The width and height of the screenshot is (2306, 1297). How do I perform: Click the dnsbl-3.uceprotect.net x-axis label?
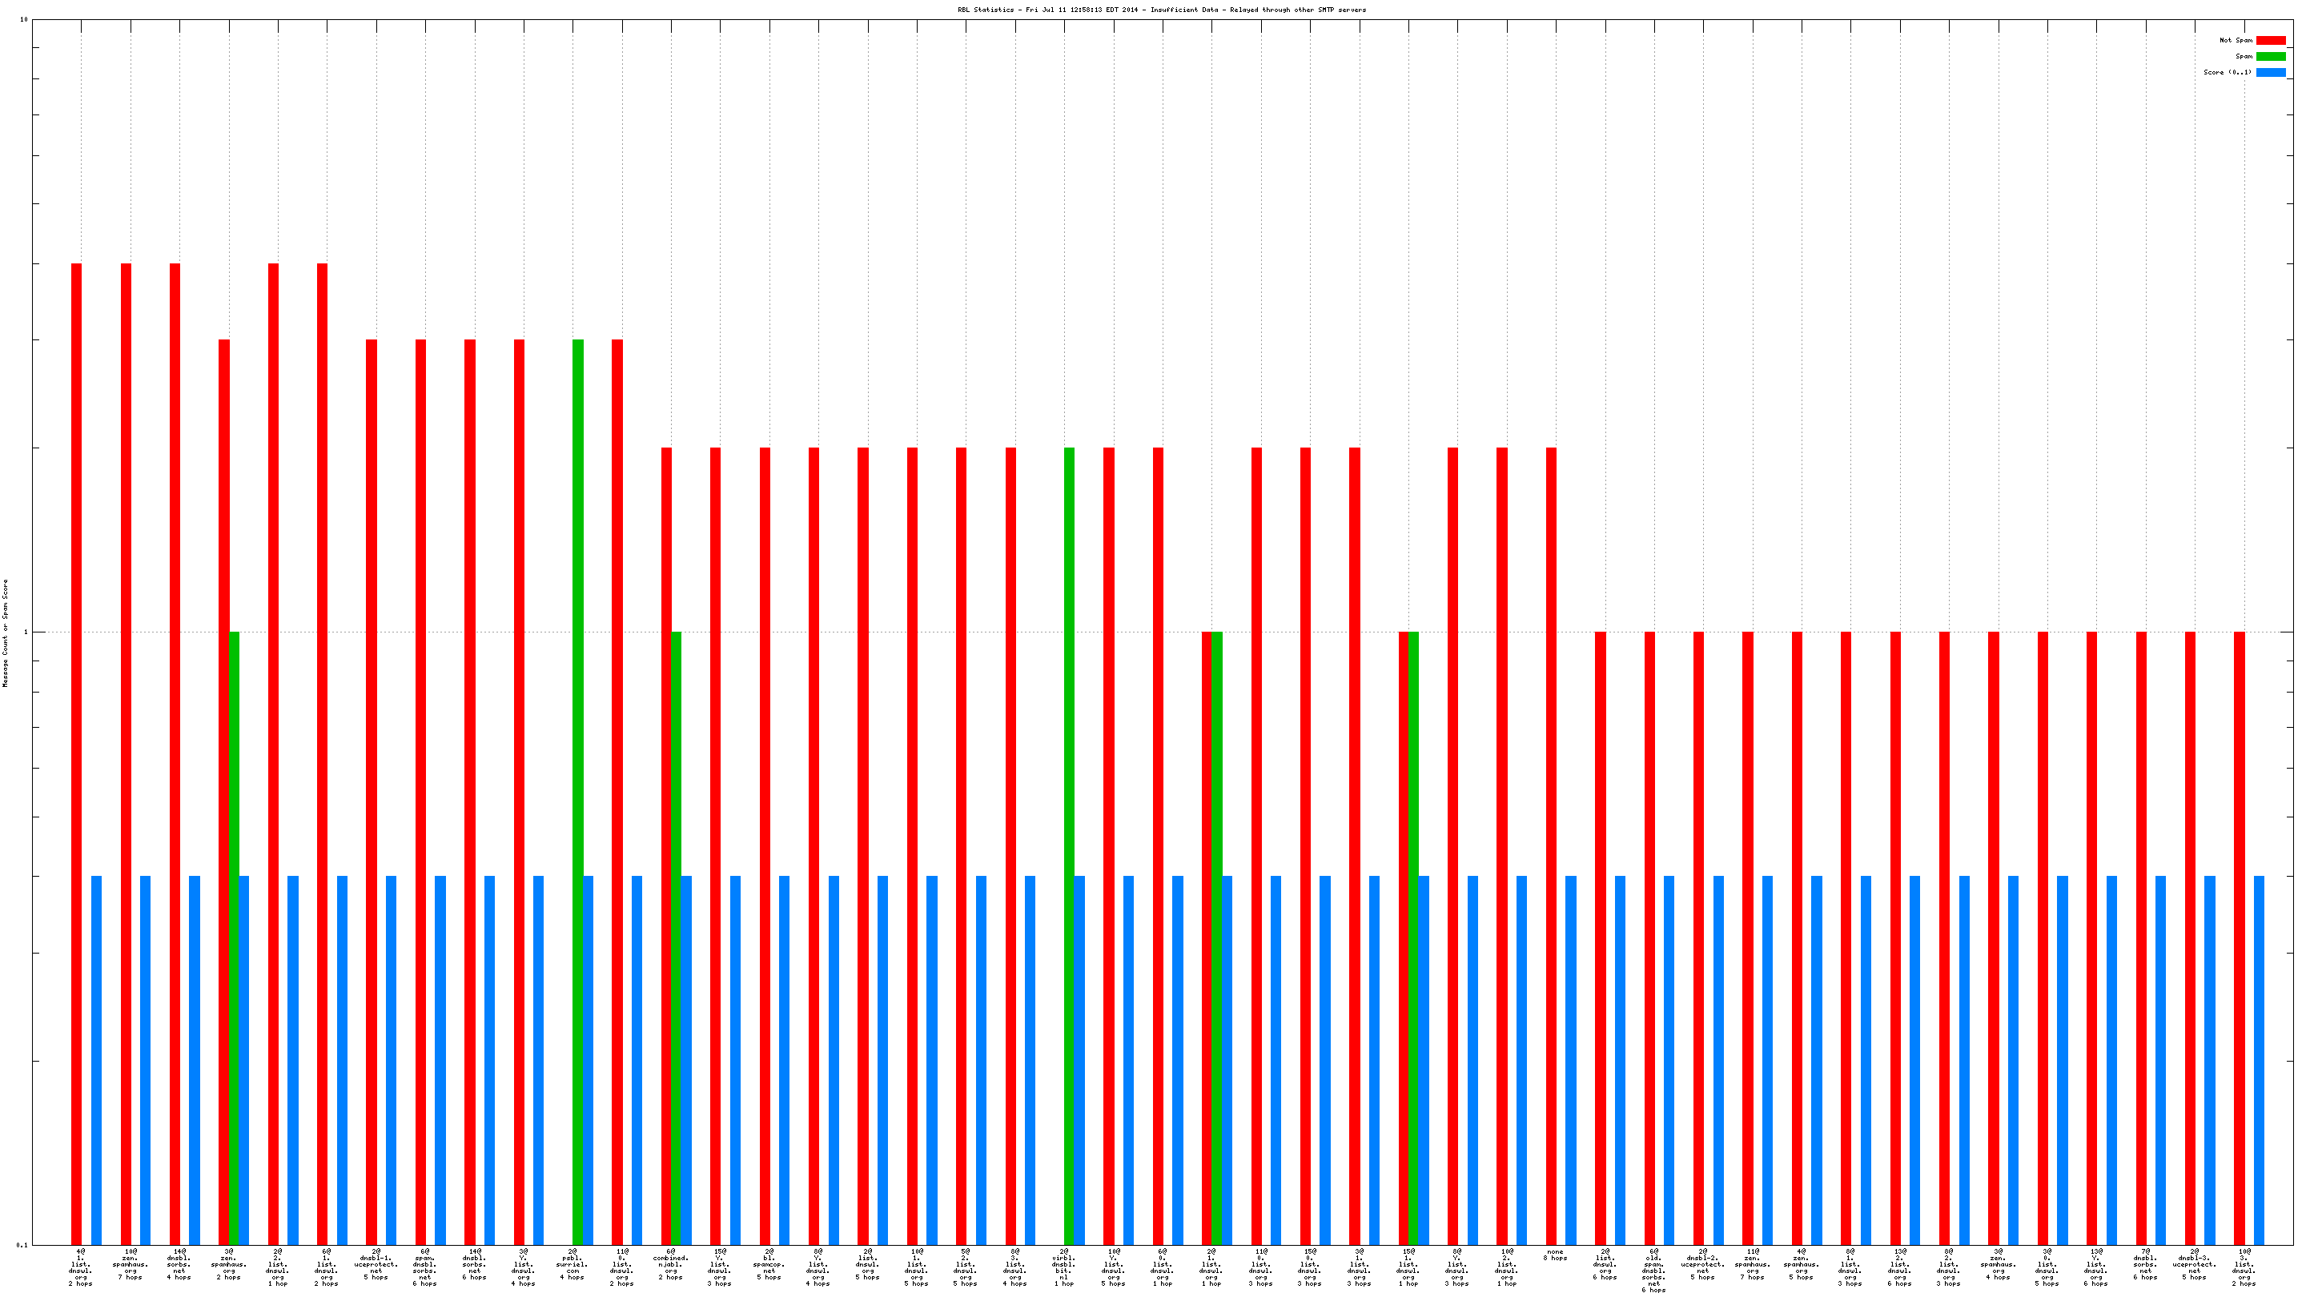(x=2194, y=1264)
